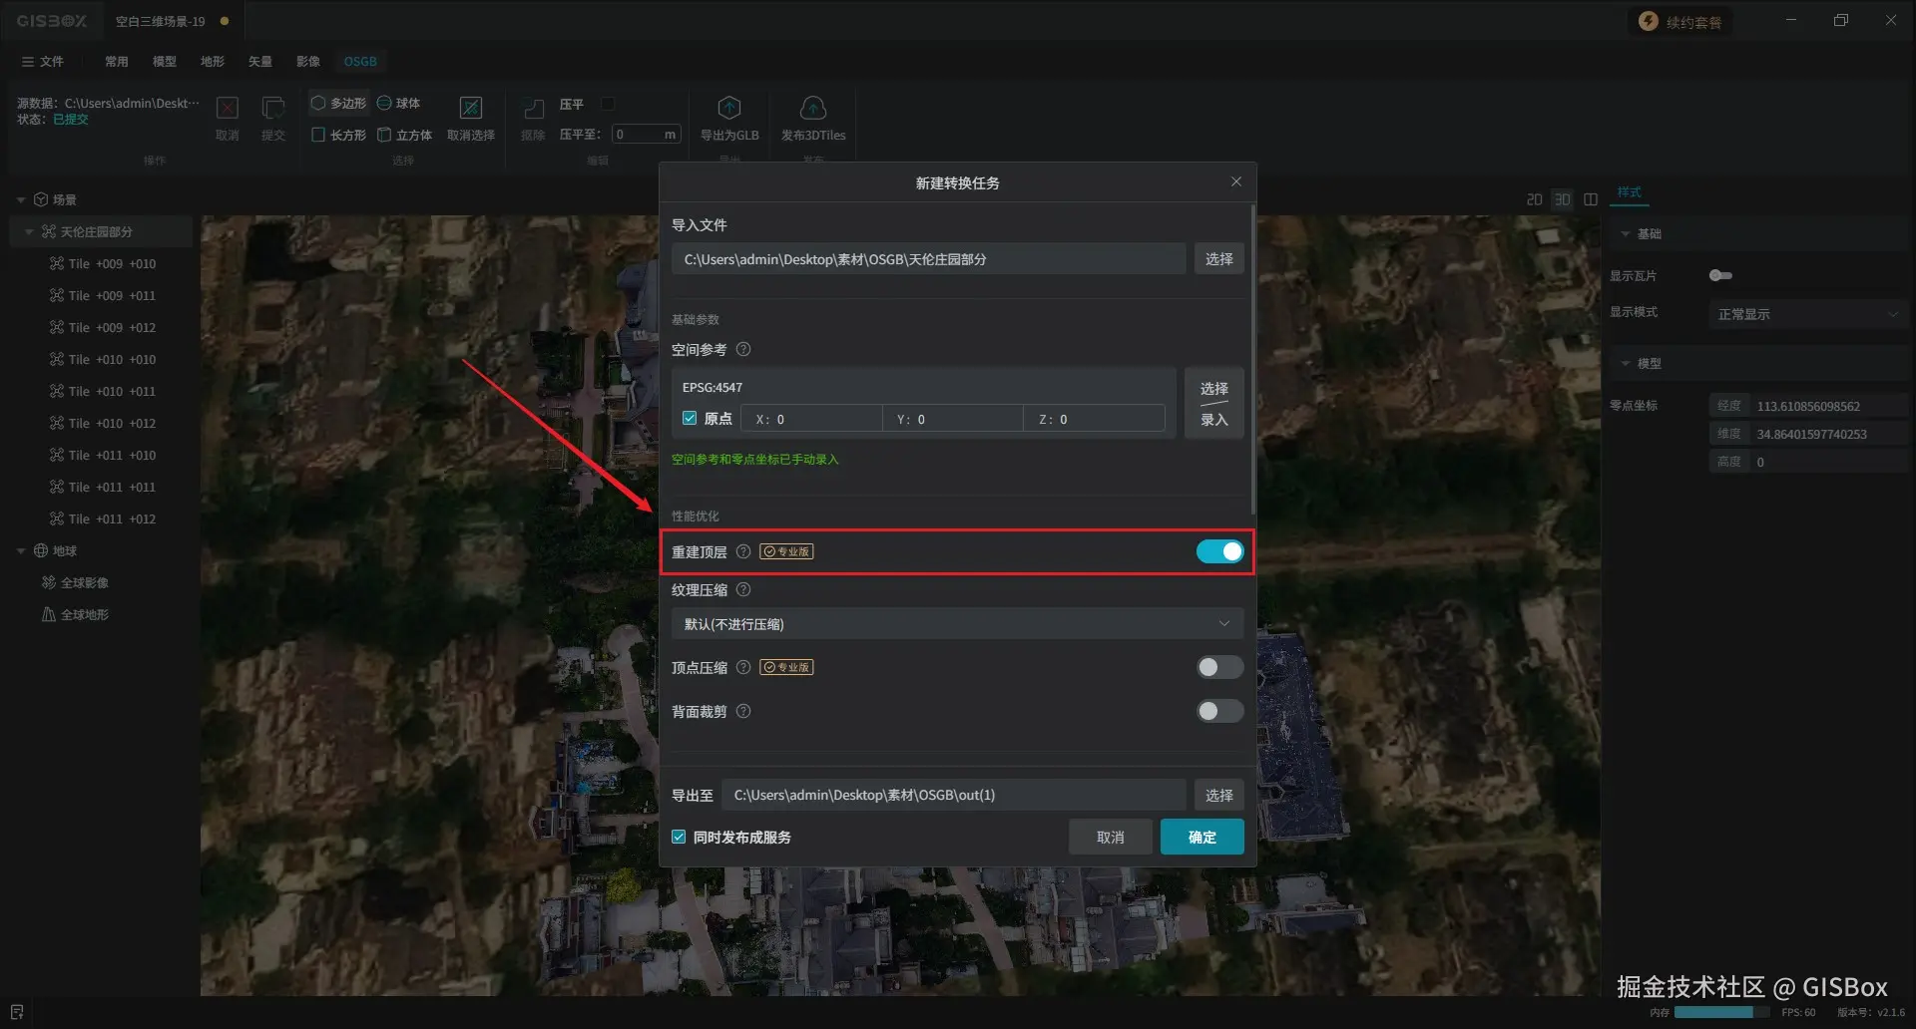
Task: Click the 录入 button
Action: pos(1214,420)
